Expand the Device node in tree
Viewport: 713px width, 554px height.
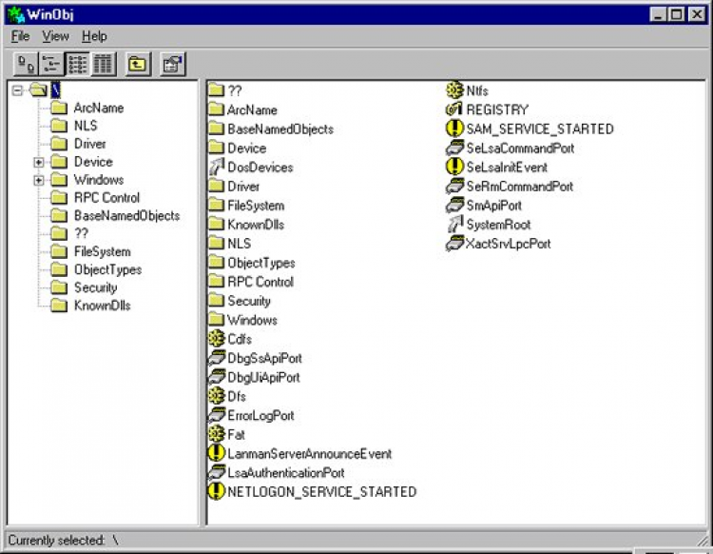39,162
